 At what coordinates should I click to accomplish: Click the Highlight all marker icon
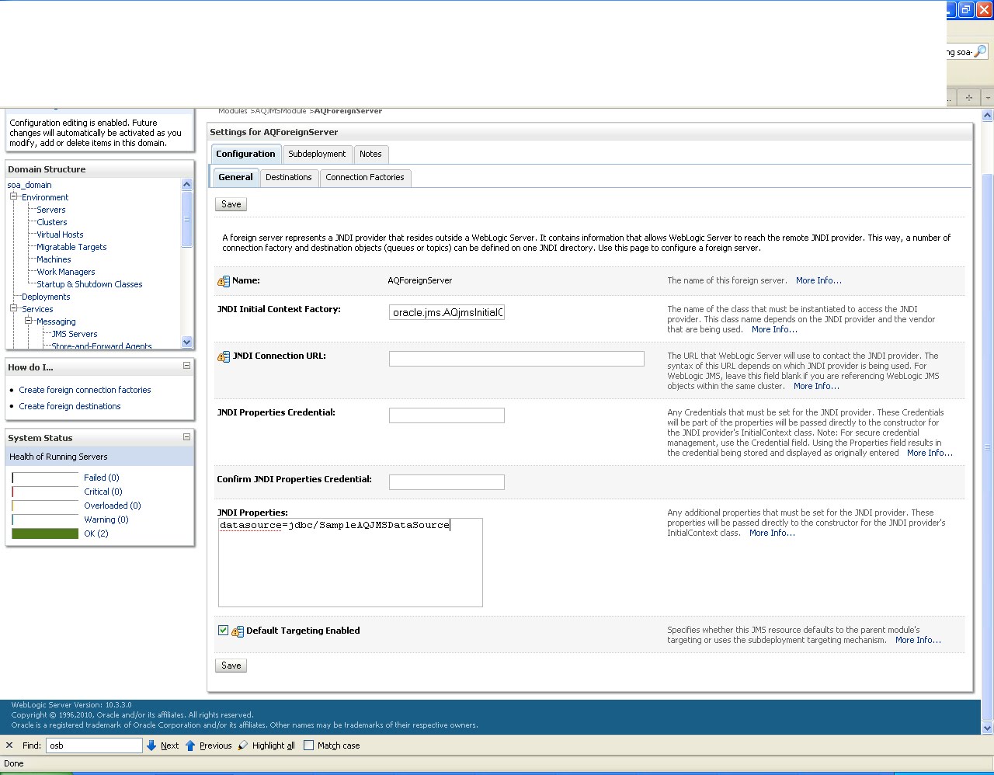(x=243, y=745)
